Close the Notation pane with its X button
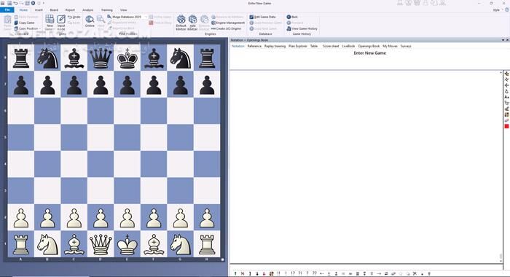The width and height of the screenshot is (510, 277). (507, 40)
